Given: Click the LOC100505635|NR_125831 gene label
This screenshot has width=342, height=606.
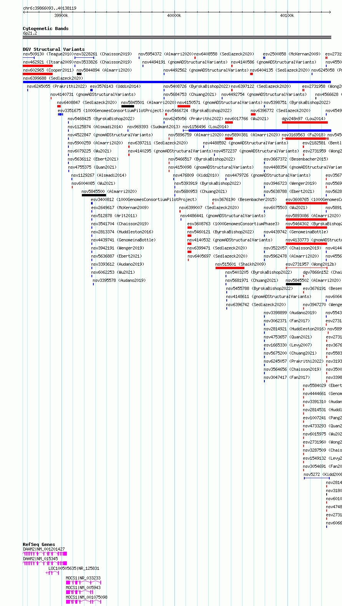Looking at the screenshot, I should click(74, 568).
